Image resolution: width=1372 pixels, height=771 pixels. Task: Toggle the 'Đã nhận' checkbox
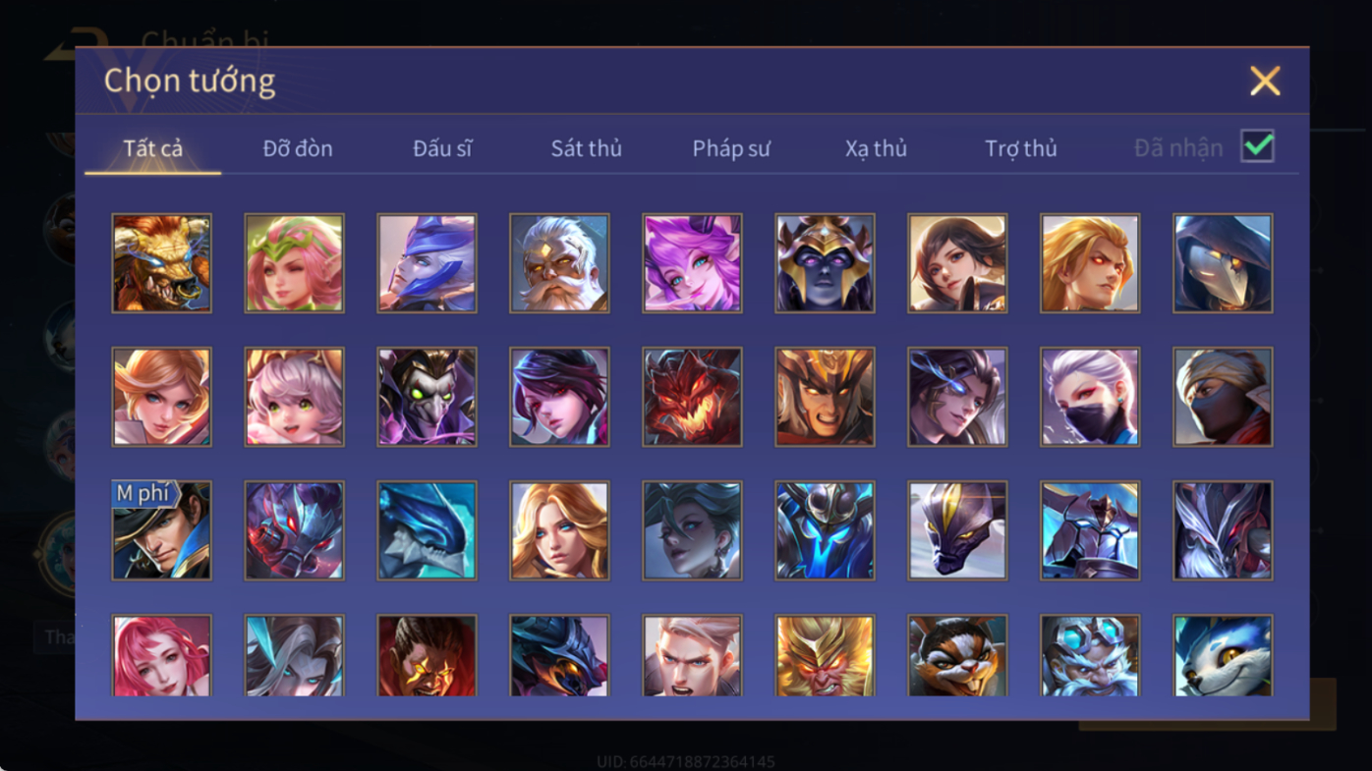pos(1257,146)
